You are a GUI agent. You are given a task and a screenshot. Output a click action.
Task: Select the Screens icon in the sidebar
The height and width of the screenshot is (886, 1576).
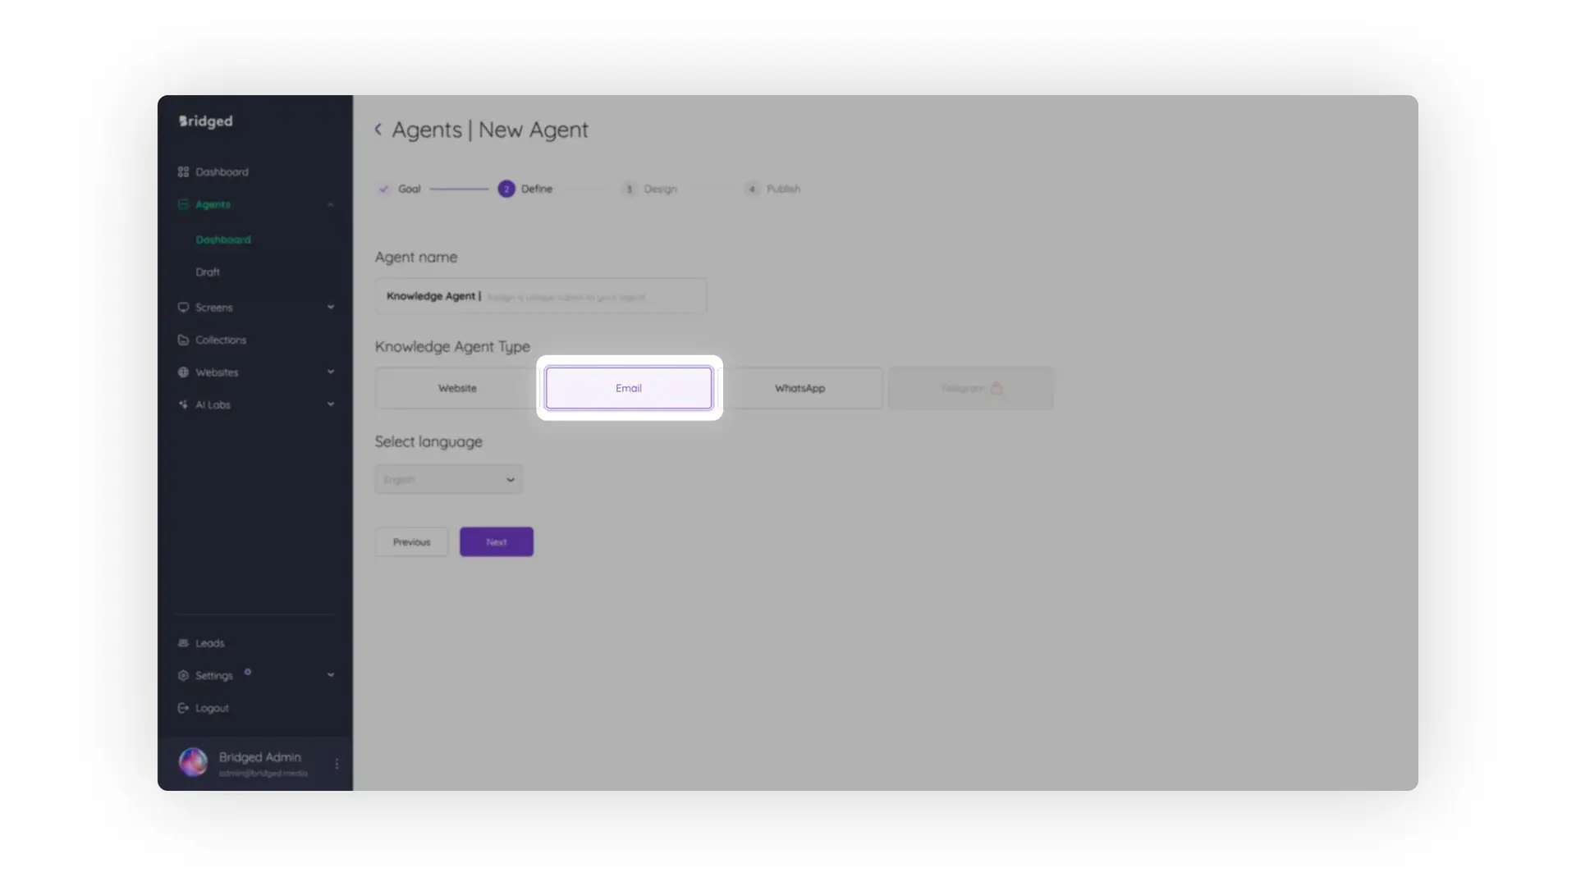coord(183,307)
